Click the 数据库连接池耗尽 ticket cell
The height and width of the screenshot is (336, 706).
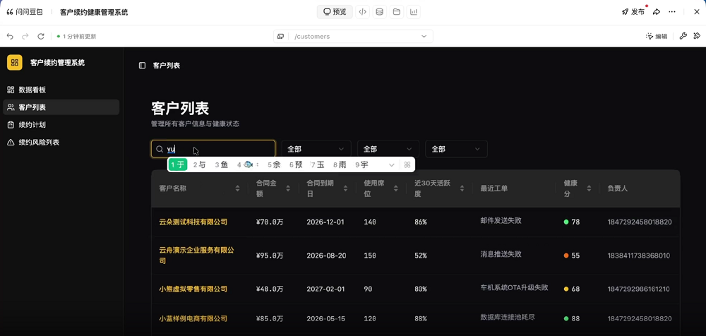tap(508, 317)
